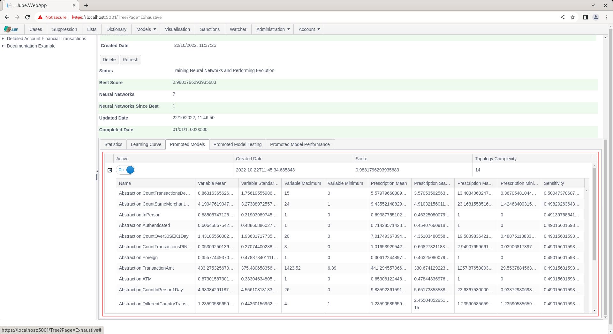Open the Sanctions menu item
613x334 pixels.
(x=210, y=29)
